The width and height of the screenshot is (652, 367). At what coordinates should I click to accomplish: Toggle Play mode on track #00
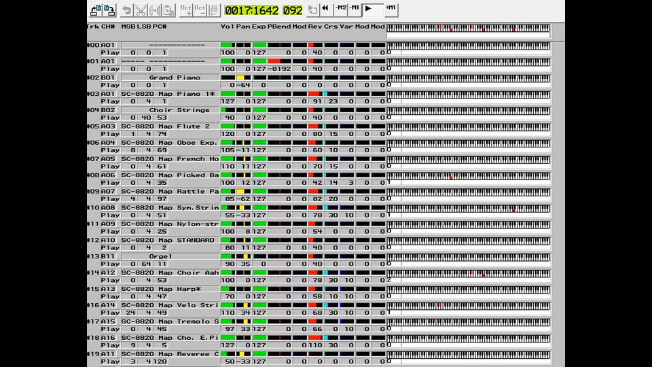pyautogui.click(x=110, y=52)
